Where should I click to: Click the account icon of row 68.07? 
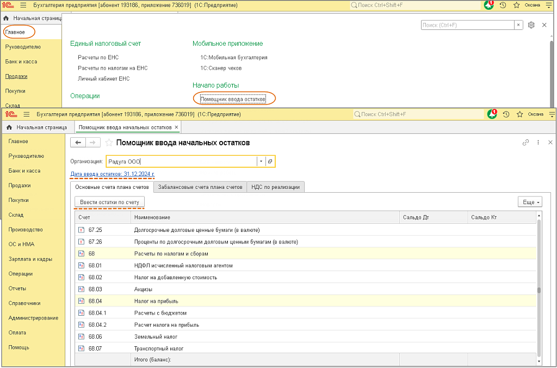[x=82, y=348]
